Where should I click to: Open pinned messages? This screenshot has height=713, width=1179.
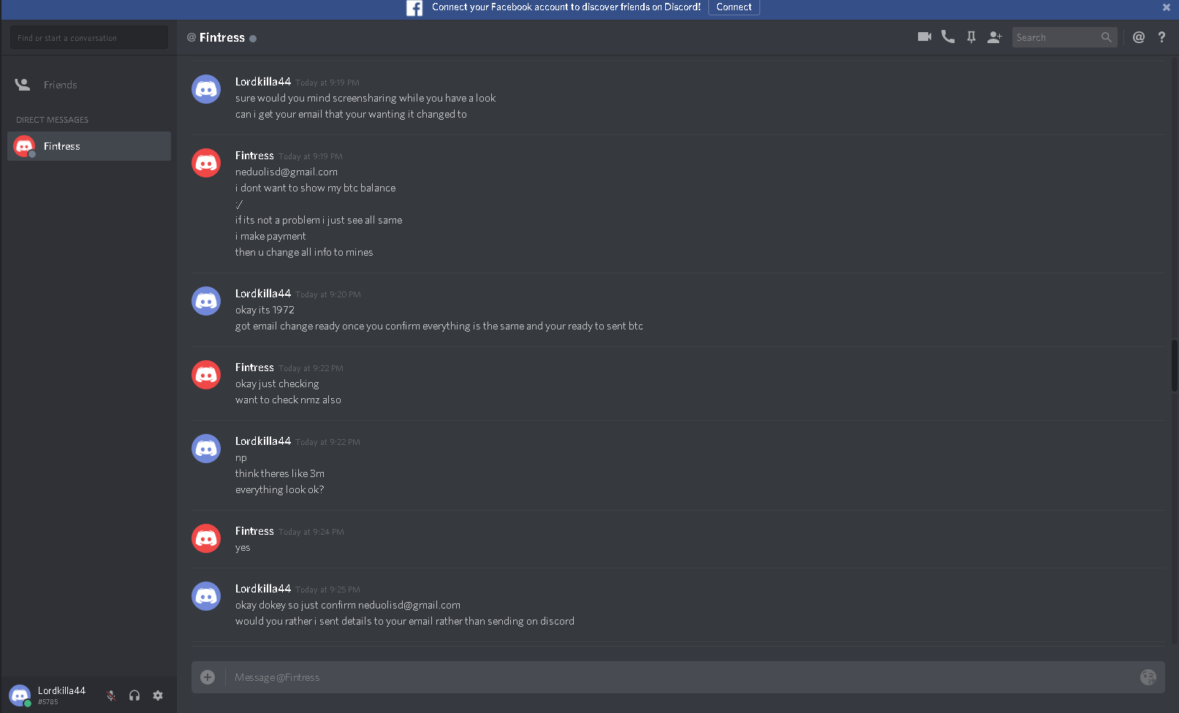point(971,37)
